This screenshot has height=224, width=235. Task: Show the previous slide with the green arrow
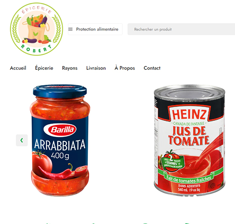tap(22, 140)
